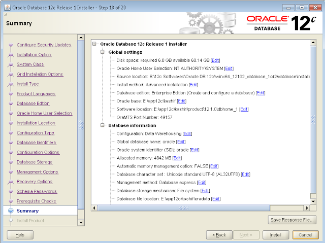Click the sidebar vertical scrollbar thumb
This screenshot has width=325, height=243.
pyautogui.click(x=81, y=125)
